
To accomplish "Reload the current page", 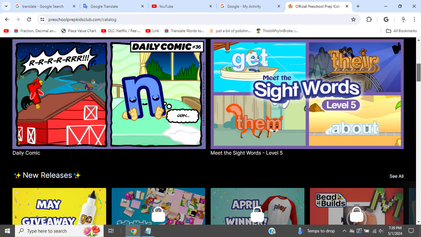I will pos(29,19).
